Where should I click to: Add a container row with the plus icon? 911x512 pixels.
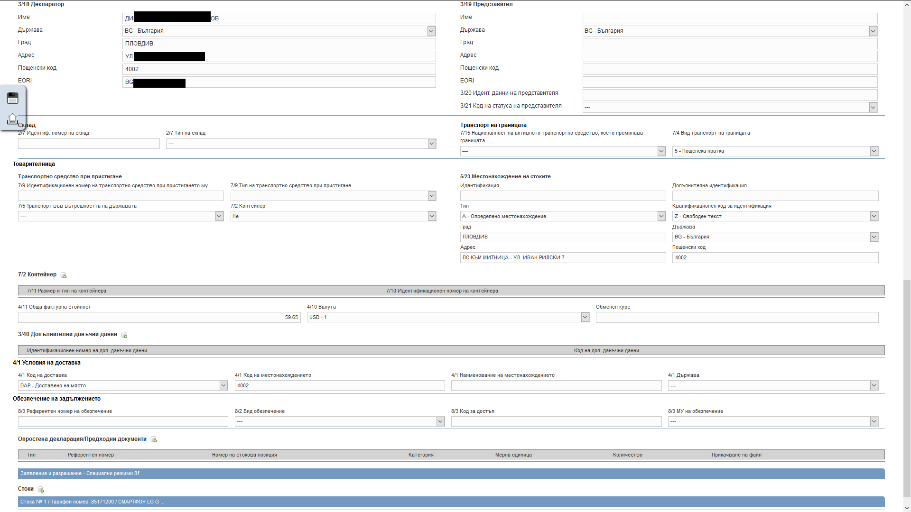click(x=64, y=275)
